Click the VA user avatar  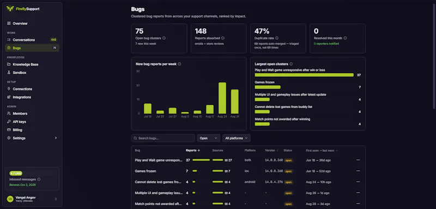point(10,199)
